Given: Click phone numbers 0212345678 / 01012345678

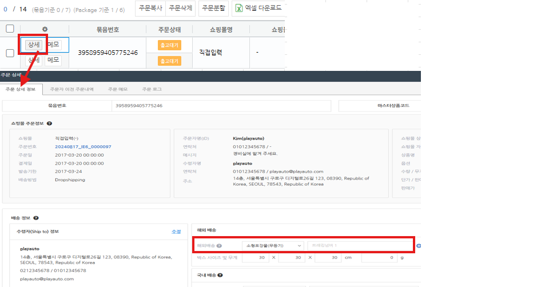Looking at the screenshot, I should click(x=53, y=270).
